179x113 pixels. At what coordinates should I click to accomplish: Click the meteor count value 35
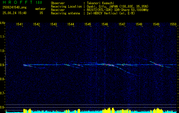[x=41, y=13]
